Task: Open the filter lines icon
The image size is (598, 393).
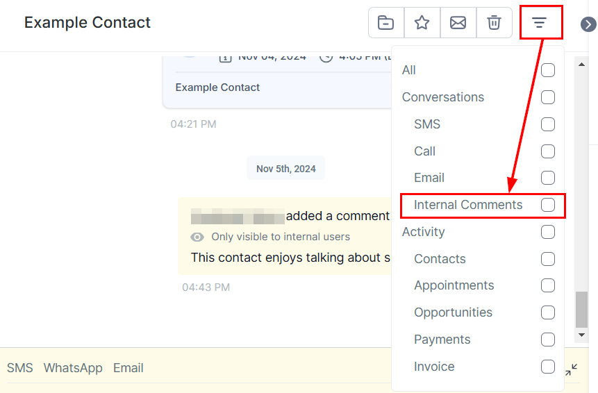Action: (540, 23)
